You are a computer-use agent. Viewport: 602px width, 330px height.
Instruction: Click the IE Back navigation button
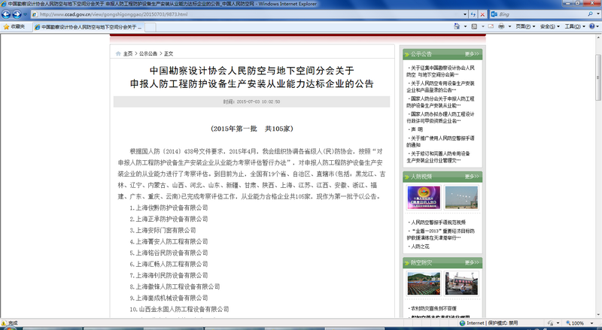6,14
